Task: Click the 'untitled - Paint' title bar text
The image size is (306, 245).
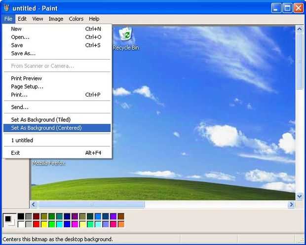Action: [35, 8]
